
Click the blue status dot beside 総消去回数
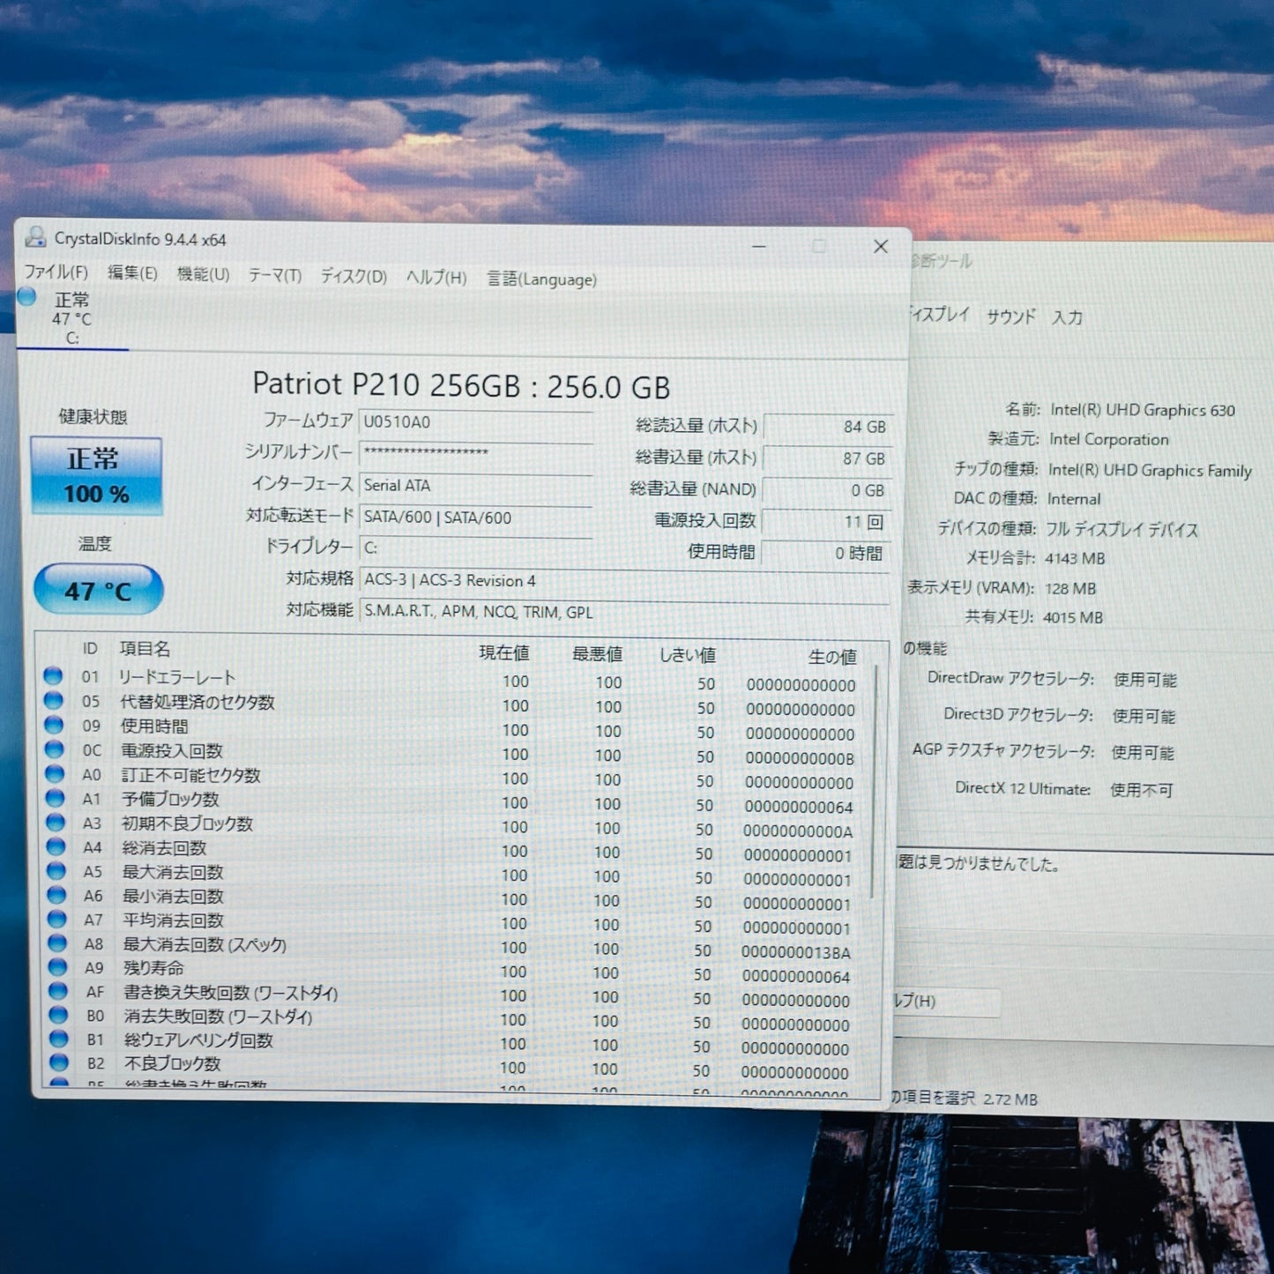[55, 847]
